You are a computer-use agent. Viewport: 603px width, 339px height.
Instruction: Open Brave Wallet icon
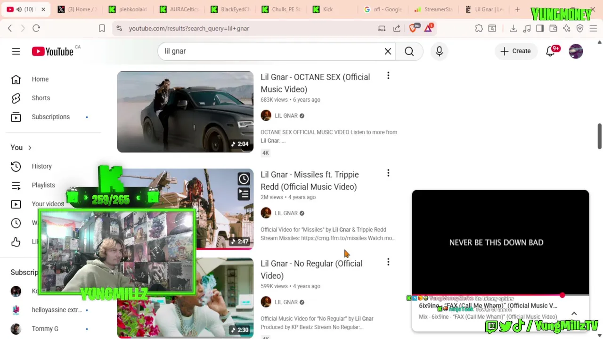pos(553,28)
